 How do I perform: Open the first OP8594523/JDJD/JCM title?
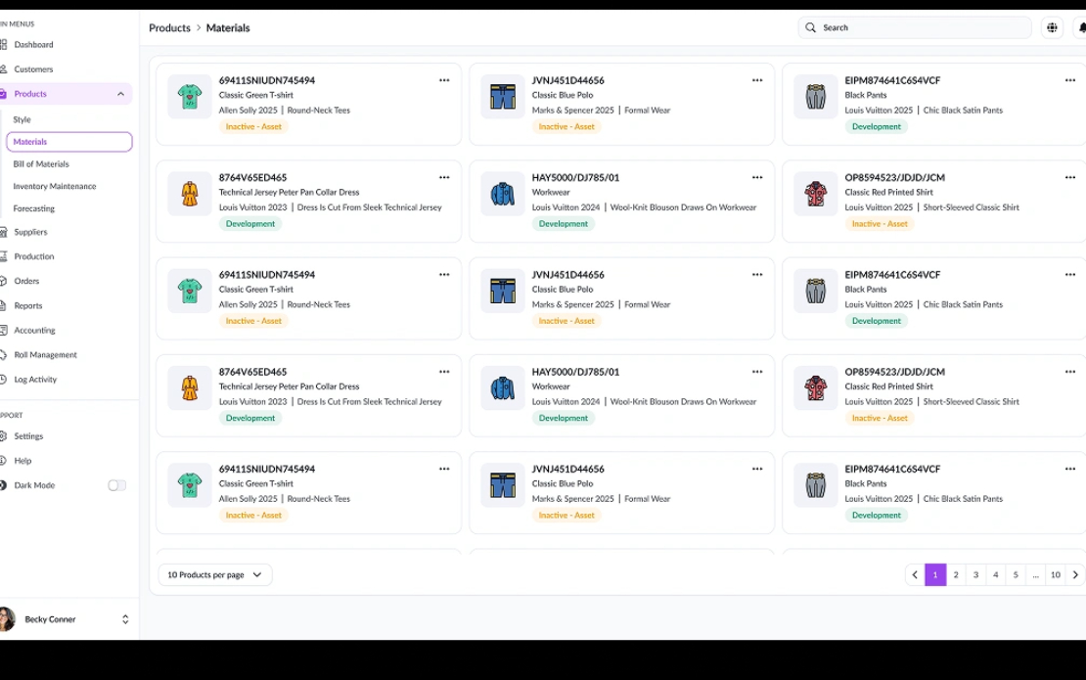point(895,177)
